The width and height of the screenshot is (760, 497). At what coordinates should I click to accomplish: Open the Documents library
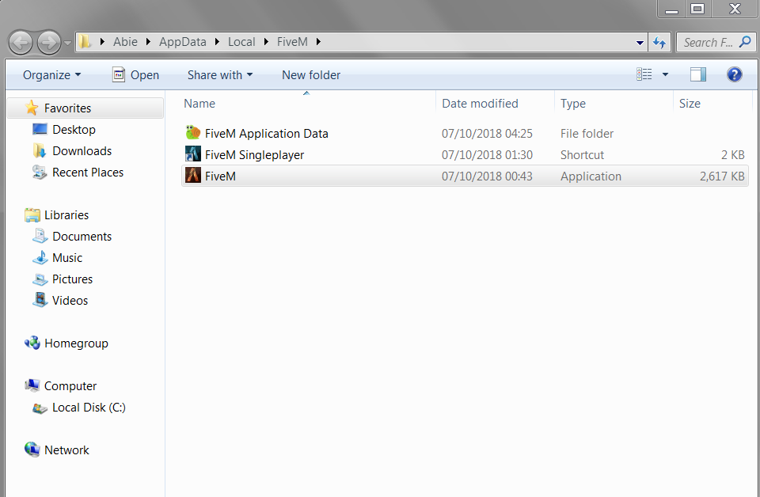[82, 237]
